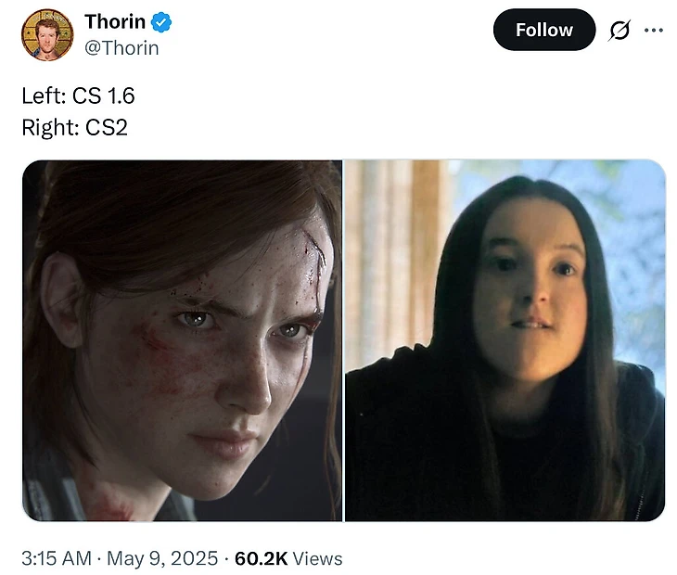Image resolution: width=677 pixels, height=575 pixels.
Task: Click the 'Left: CS 1.6' text line
Action: click(x=78, y=95)
